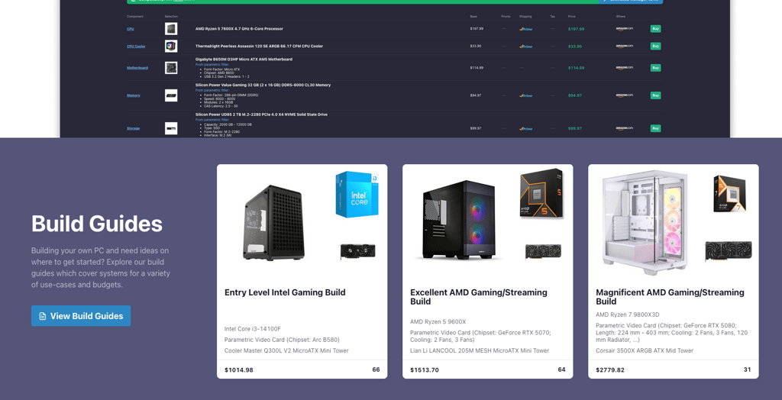
Task: Click the Silicon Power Value Gaming memory name
Action: point(263,85)
